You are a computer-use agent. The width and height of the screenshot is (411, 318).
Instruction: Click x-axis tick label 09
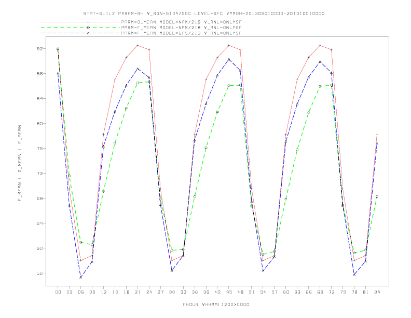click(92, 292)
